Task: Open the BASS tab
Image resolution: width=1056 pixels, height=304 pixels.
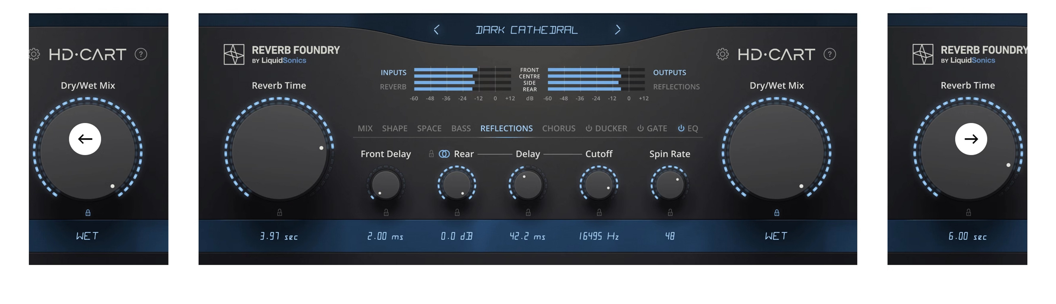Action: [461, 128]
